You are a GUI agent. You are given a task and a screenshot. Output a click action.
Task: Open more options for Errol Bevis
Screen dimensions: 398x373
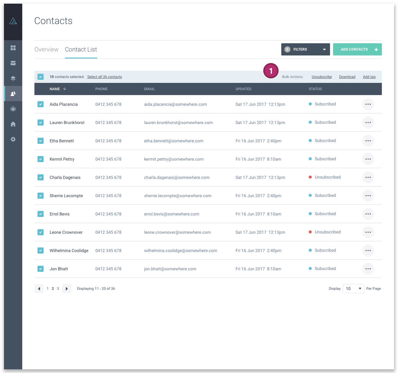tap(368, 214)
